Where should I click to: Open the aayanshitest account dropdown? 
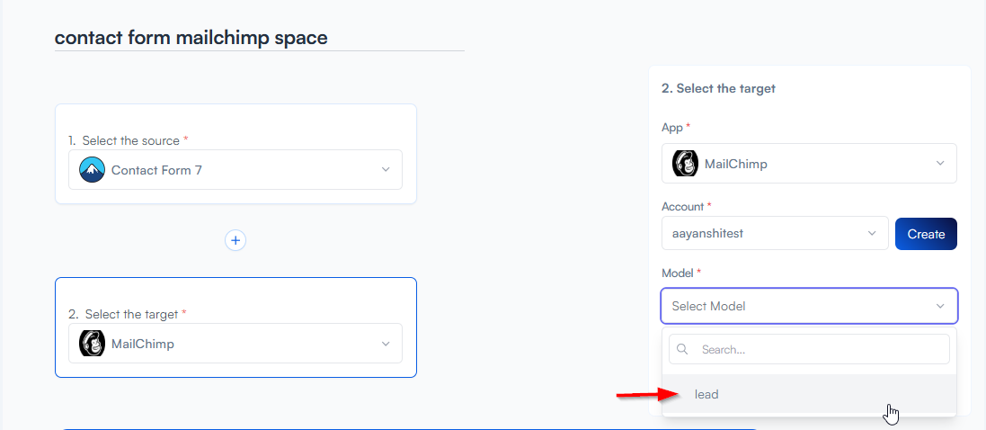click(x=774, y=234)
